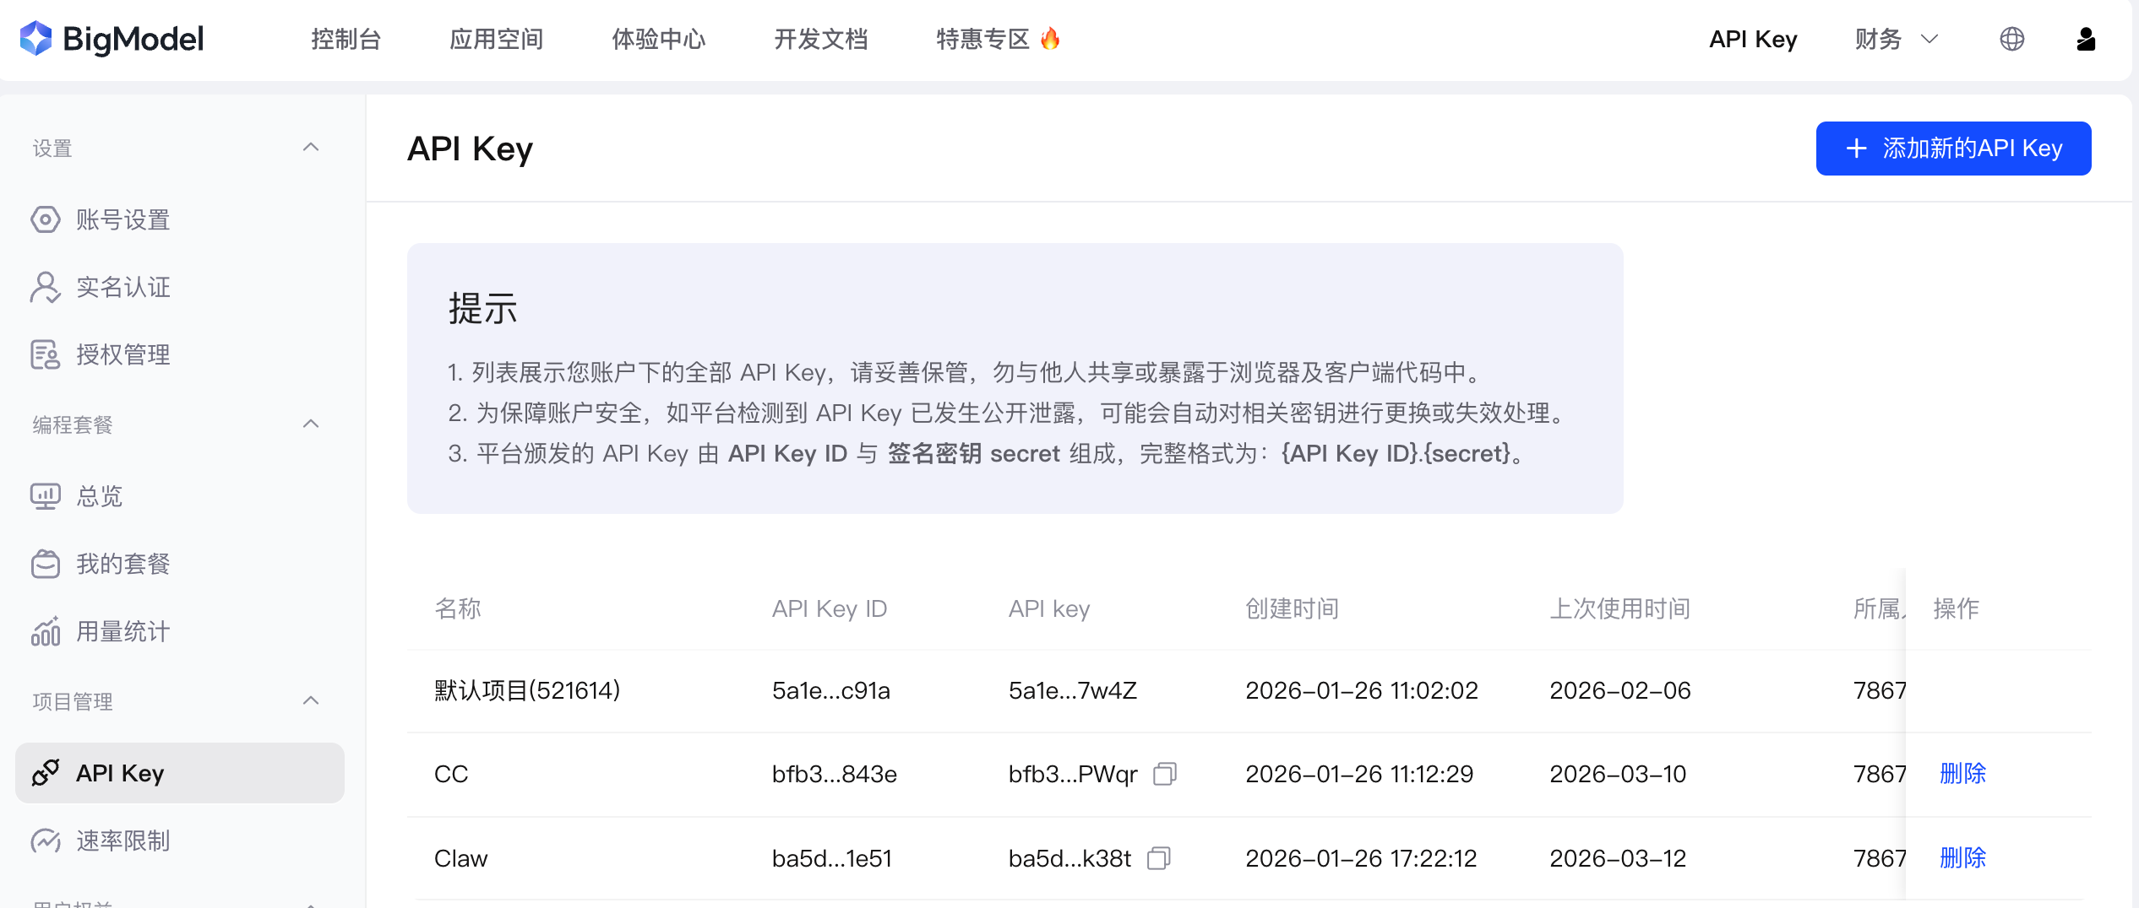2139x908 pixels.
Task: Click 添加新的API Key button
Action: click(1953, 149)
